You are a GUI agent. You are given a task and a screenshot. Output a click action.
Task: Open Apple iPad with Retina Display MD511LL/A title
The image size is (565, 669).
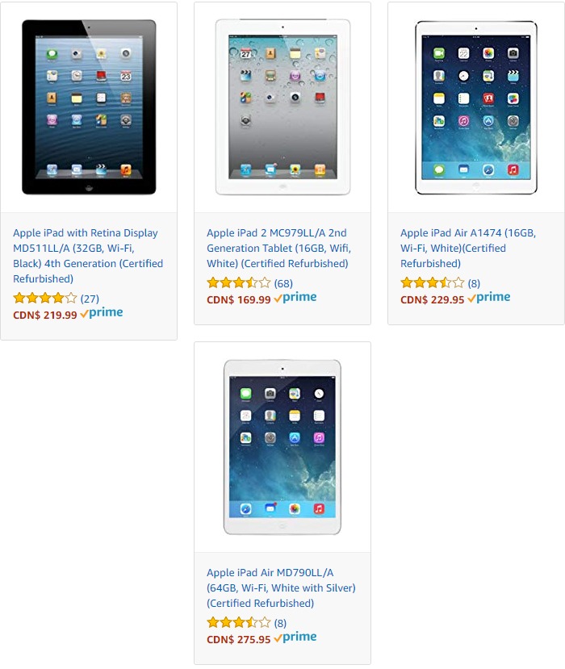(88, 256)
